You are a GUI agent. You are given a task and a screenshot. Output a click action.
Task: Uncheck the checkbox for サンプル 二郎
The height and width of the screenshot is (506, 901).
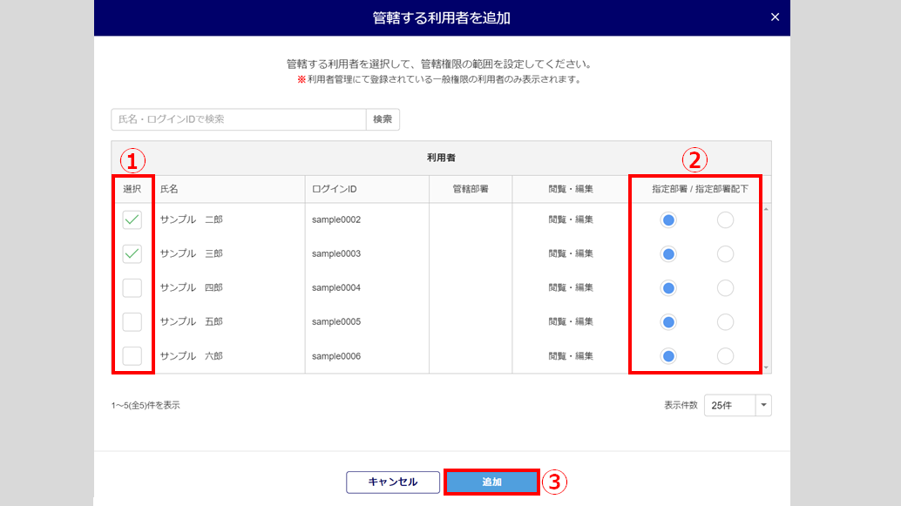click(x=132, y=219)
